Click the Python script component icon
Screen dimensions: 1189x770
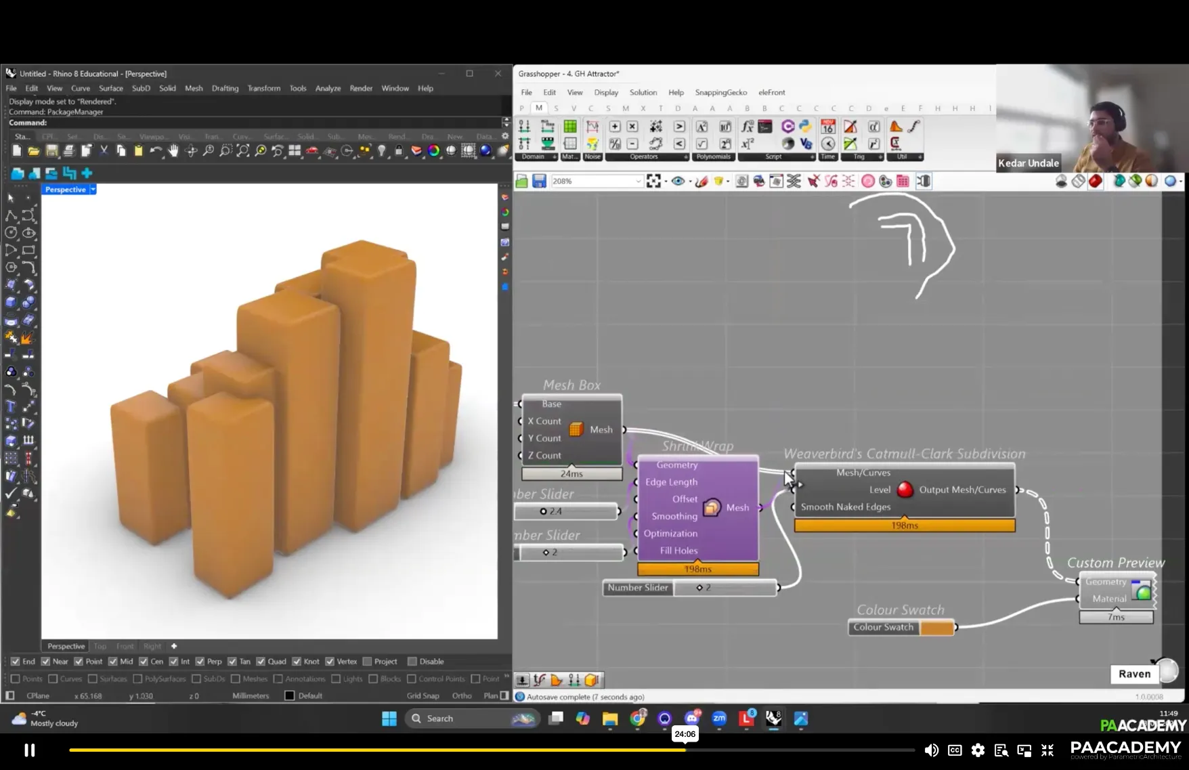(x=805, y=127)
